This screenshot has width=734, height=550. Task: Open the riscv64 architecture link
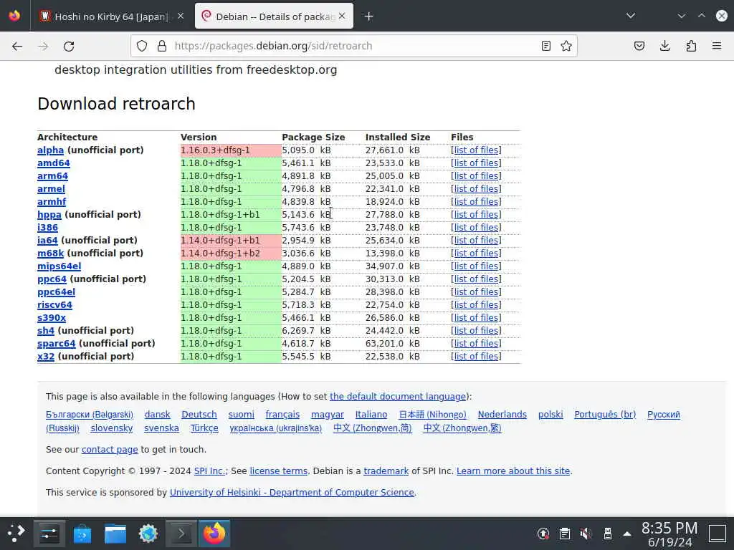[x=54, y=304]
